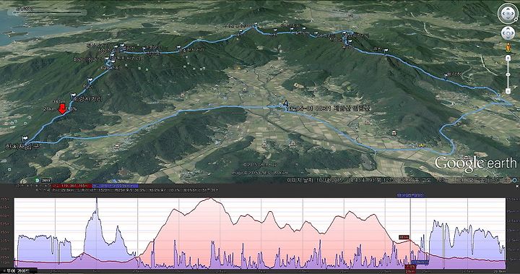The image size is (520, 274).
Task: Click the tallest blue speed spike in the profile
Action: (97, 205)
